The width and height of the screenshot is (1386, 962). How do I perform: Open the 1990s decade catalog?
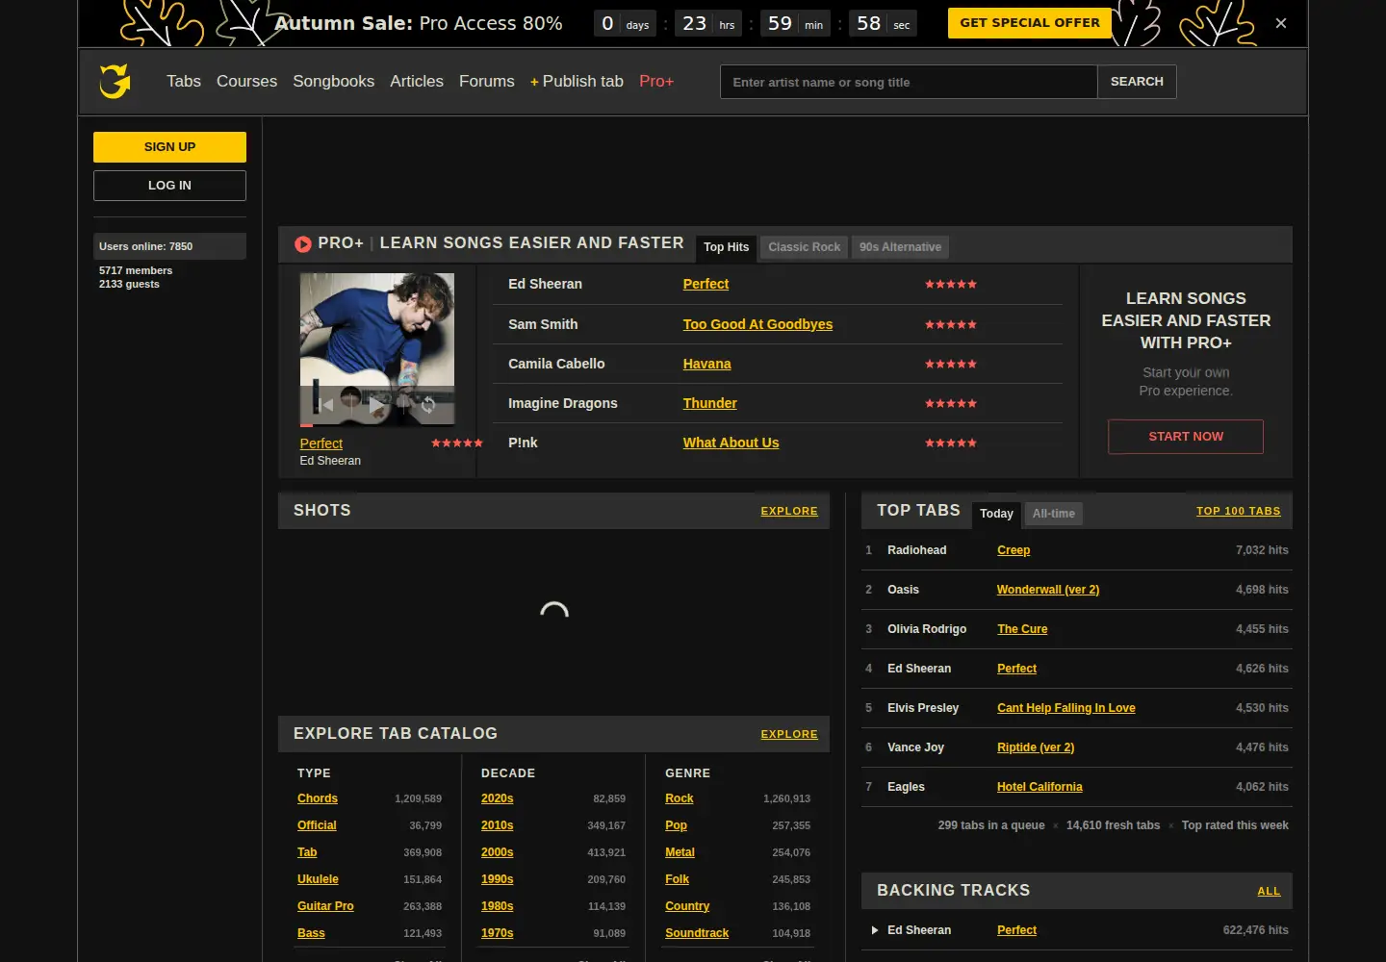(497, 879)
